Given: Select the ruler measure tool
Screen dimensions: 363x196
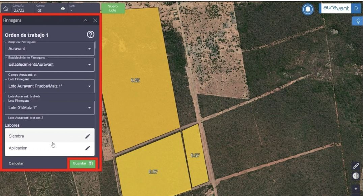Looking at the screenshot, I should (x=356, y=166).
